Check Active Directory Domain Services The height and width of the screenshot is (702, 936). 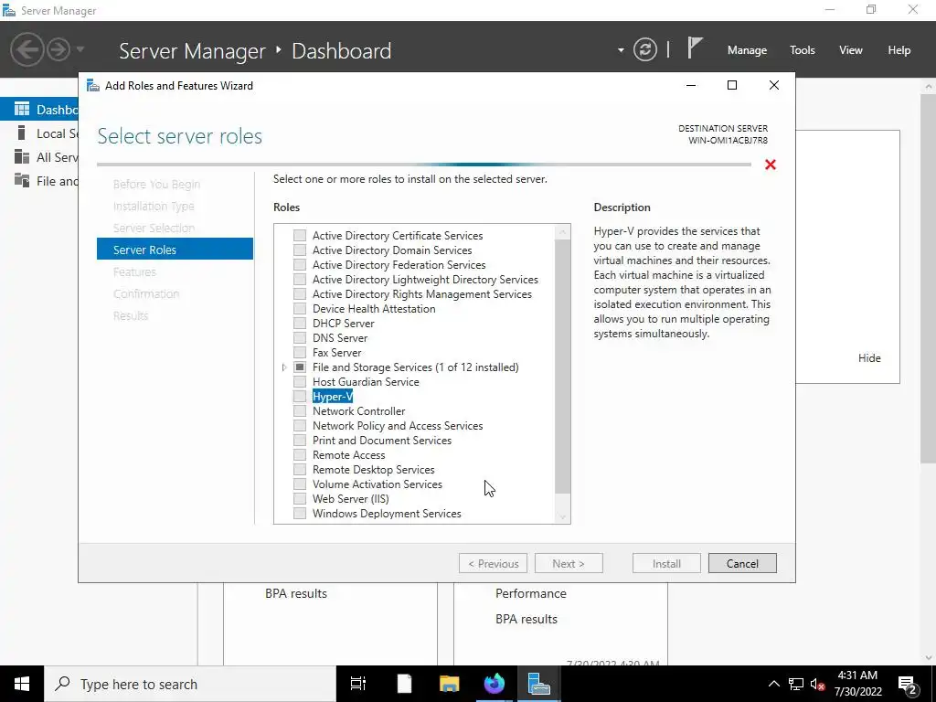tap(300, 250)
